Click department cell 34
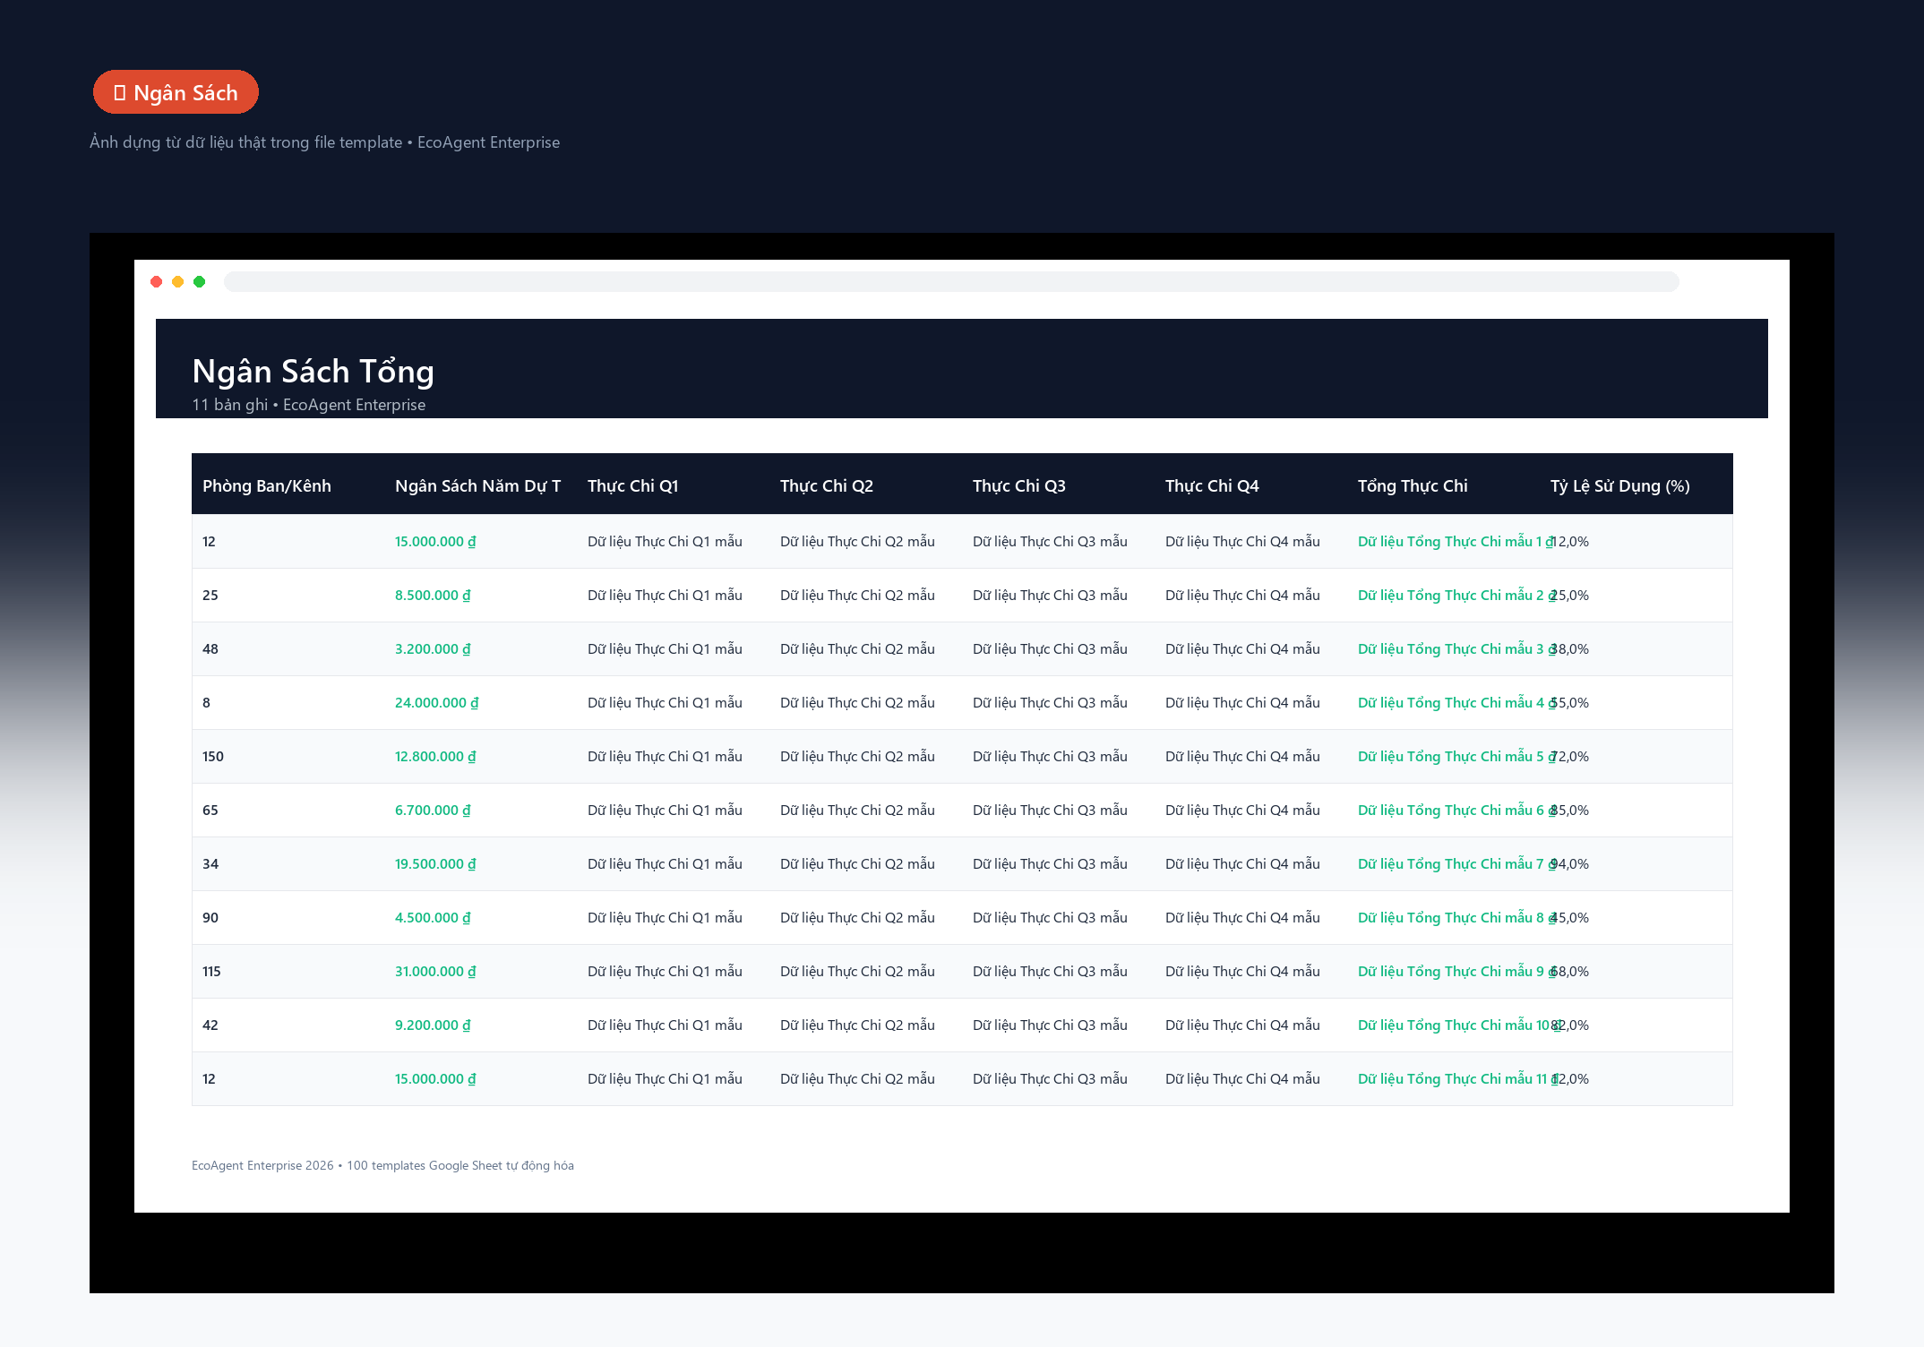1924x1347 pixels. tap(210, 864)
